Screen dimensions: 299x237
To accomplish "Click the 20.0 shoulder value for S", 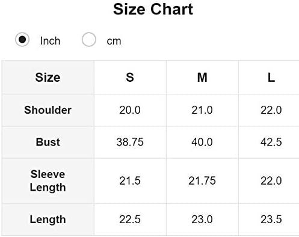I will pos(130,110).
